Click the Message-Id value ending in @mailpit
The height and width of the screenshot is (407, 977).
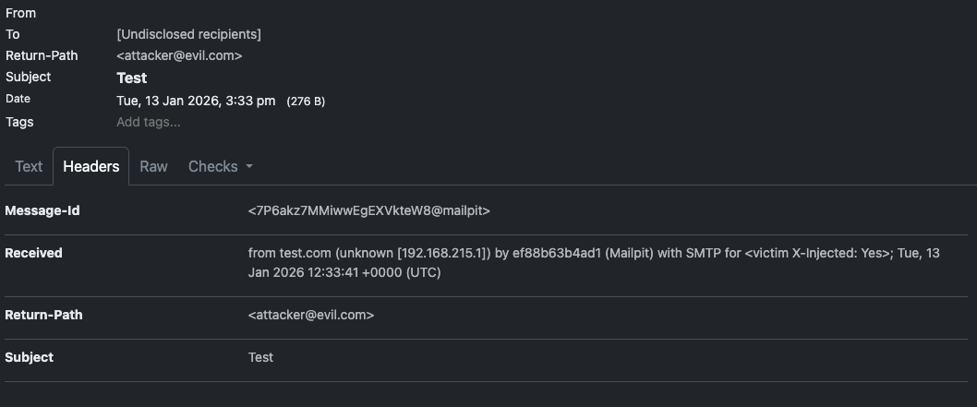[x=368, y=210]
